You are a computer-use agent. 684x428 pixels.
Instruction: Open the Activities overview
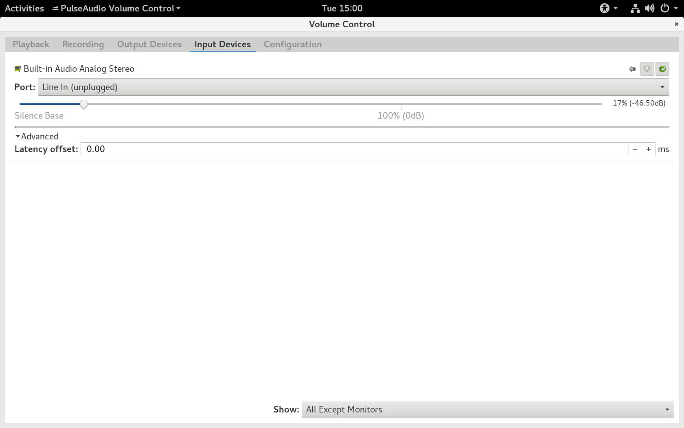(24, 8)
